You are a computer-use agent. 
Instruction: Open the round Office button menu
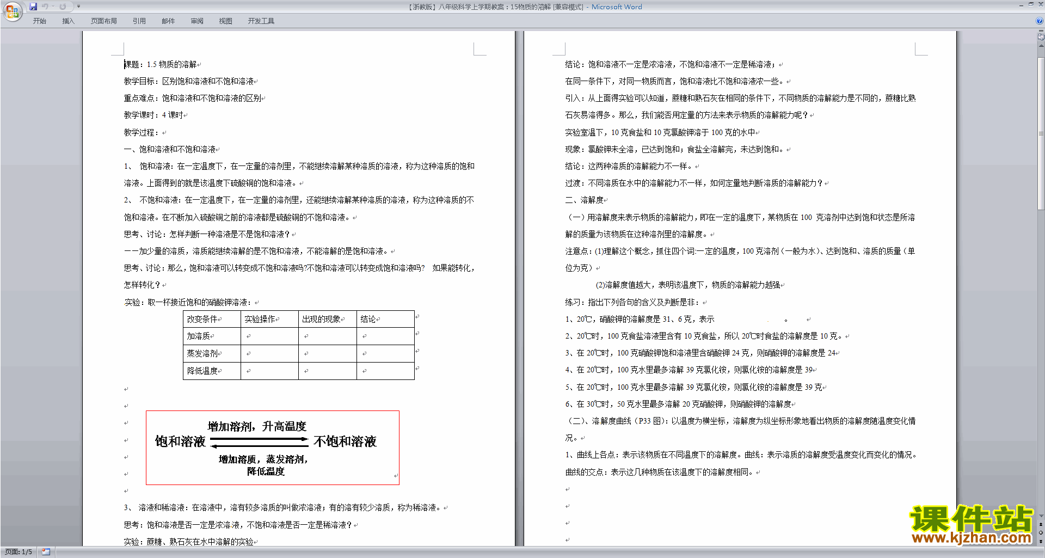point(12,11)
